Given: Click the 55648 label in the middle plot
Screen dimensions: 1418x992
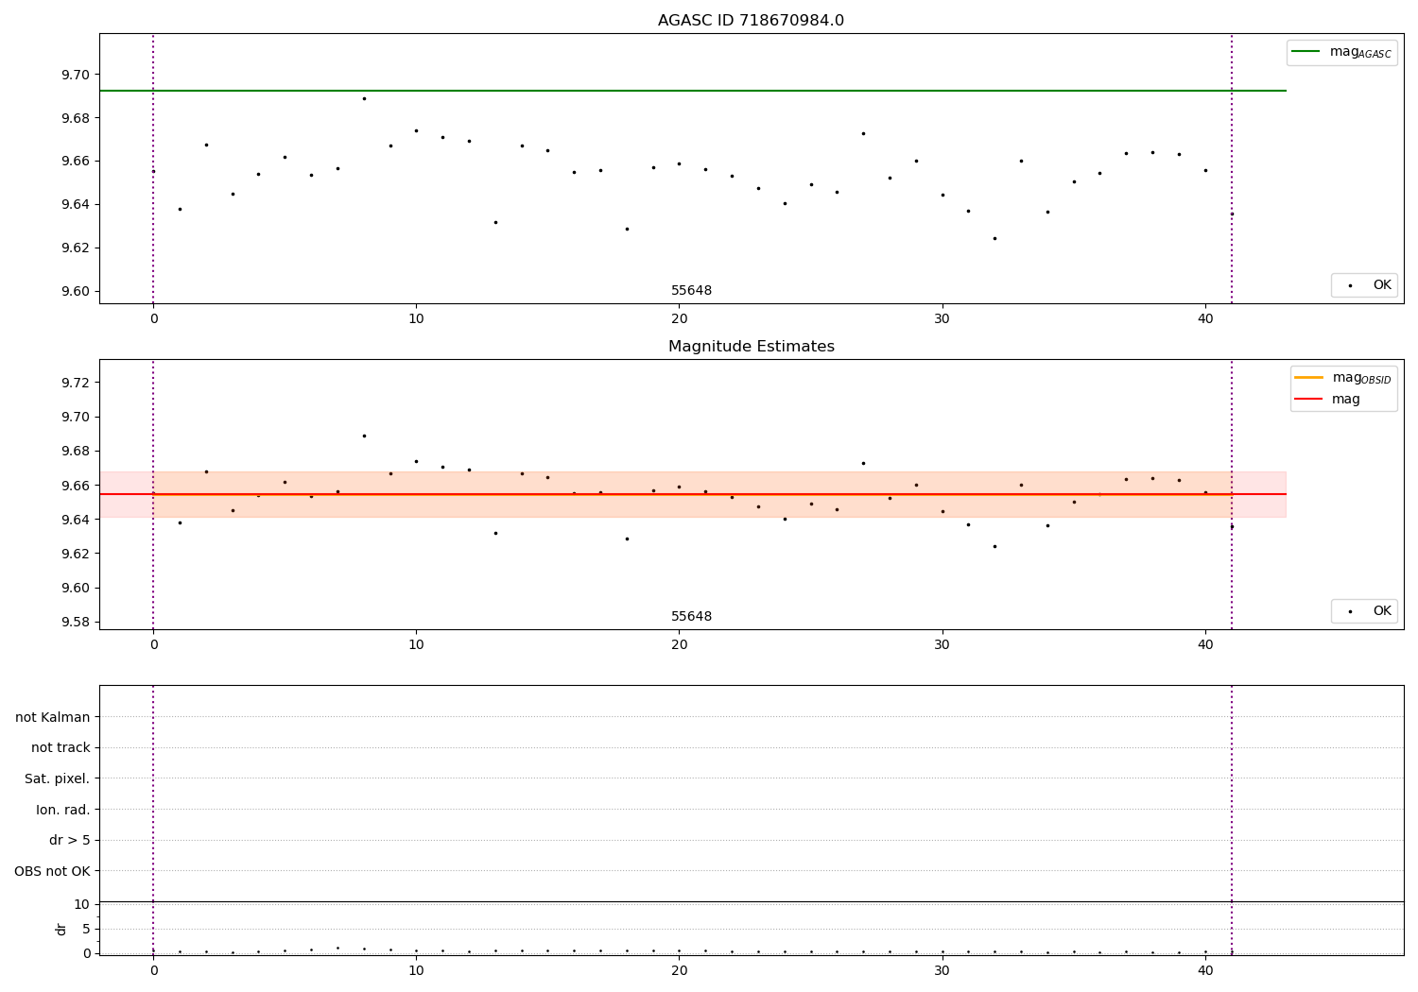Looking at the screenshot, I should point(691,617).
